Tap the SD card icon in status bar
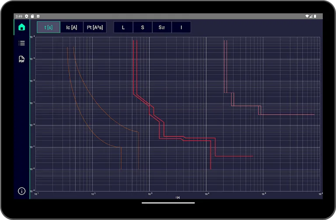Viewport: 336px width, 220px height. [32, 16]
